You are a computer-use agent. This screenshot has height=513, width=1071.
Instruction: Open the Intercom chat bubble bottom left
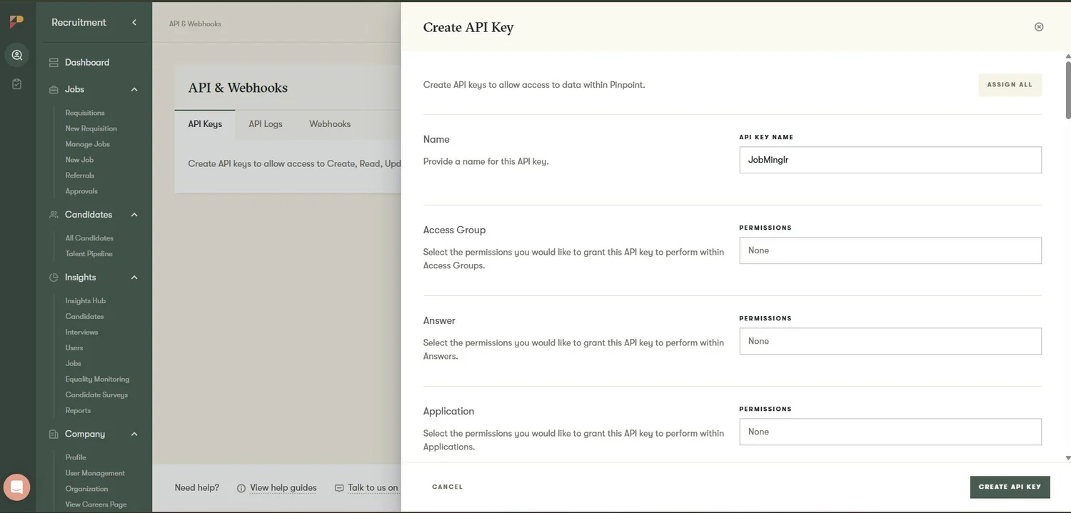[x=16, y=487]
